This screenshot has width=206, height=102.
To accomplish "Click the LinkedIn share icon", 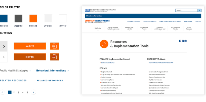I will pos(185,41).
